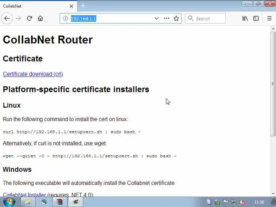Screen dimensions: 276x207
Task: Click the muted volume tray icon
Action: pos(242,203)
